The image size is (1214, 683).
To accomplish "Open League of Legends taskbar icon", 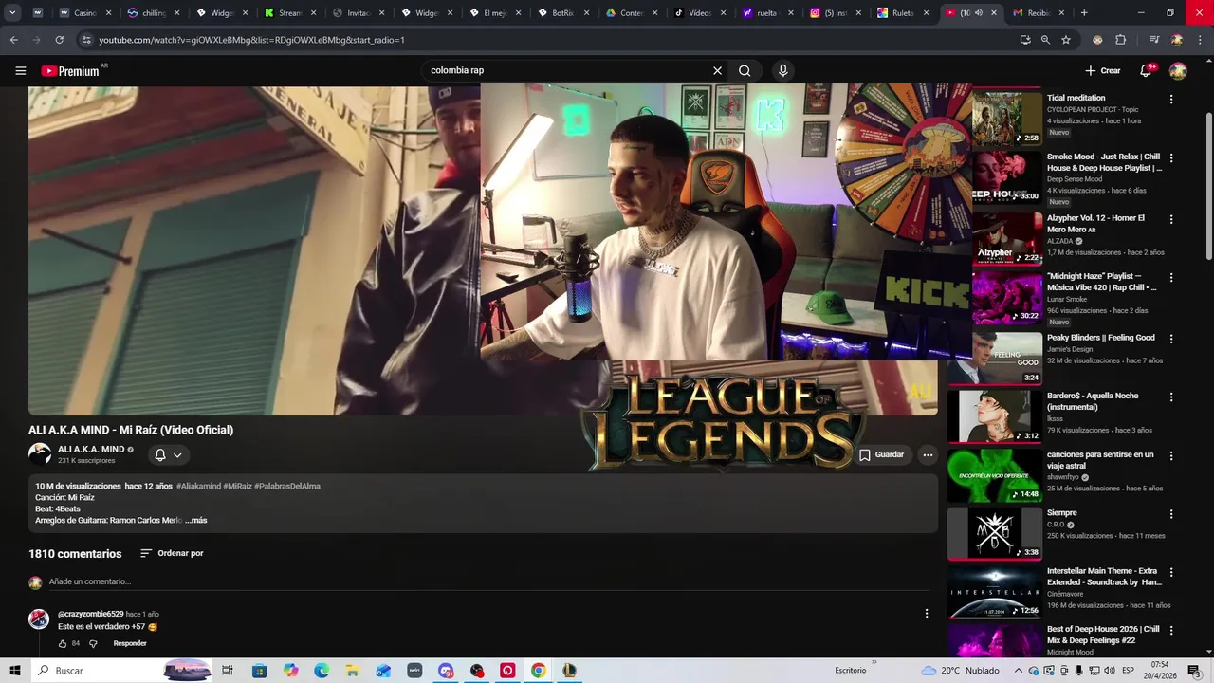I will [x=569, y=671].
